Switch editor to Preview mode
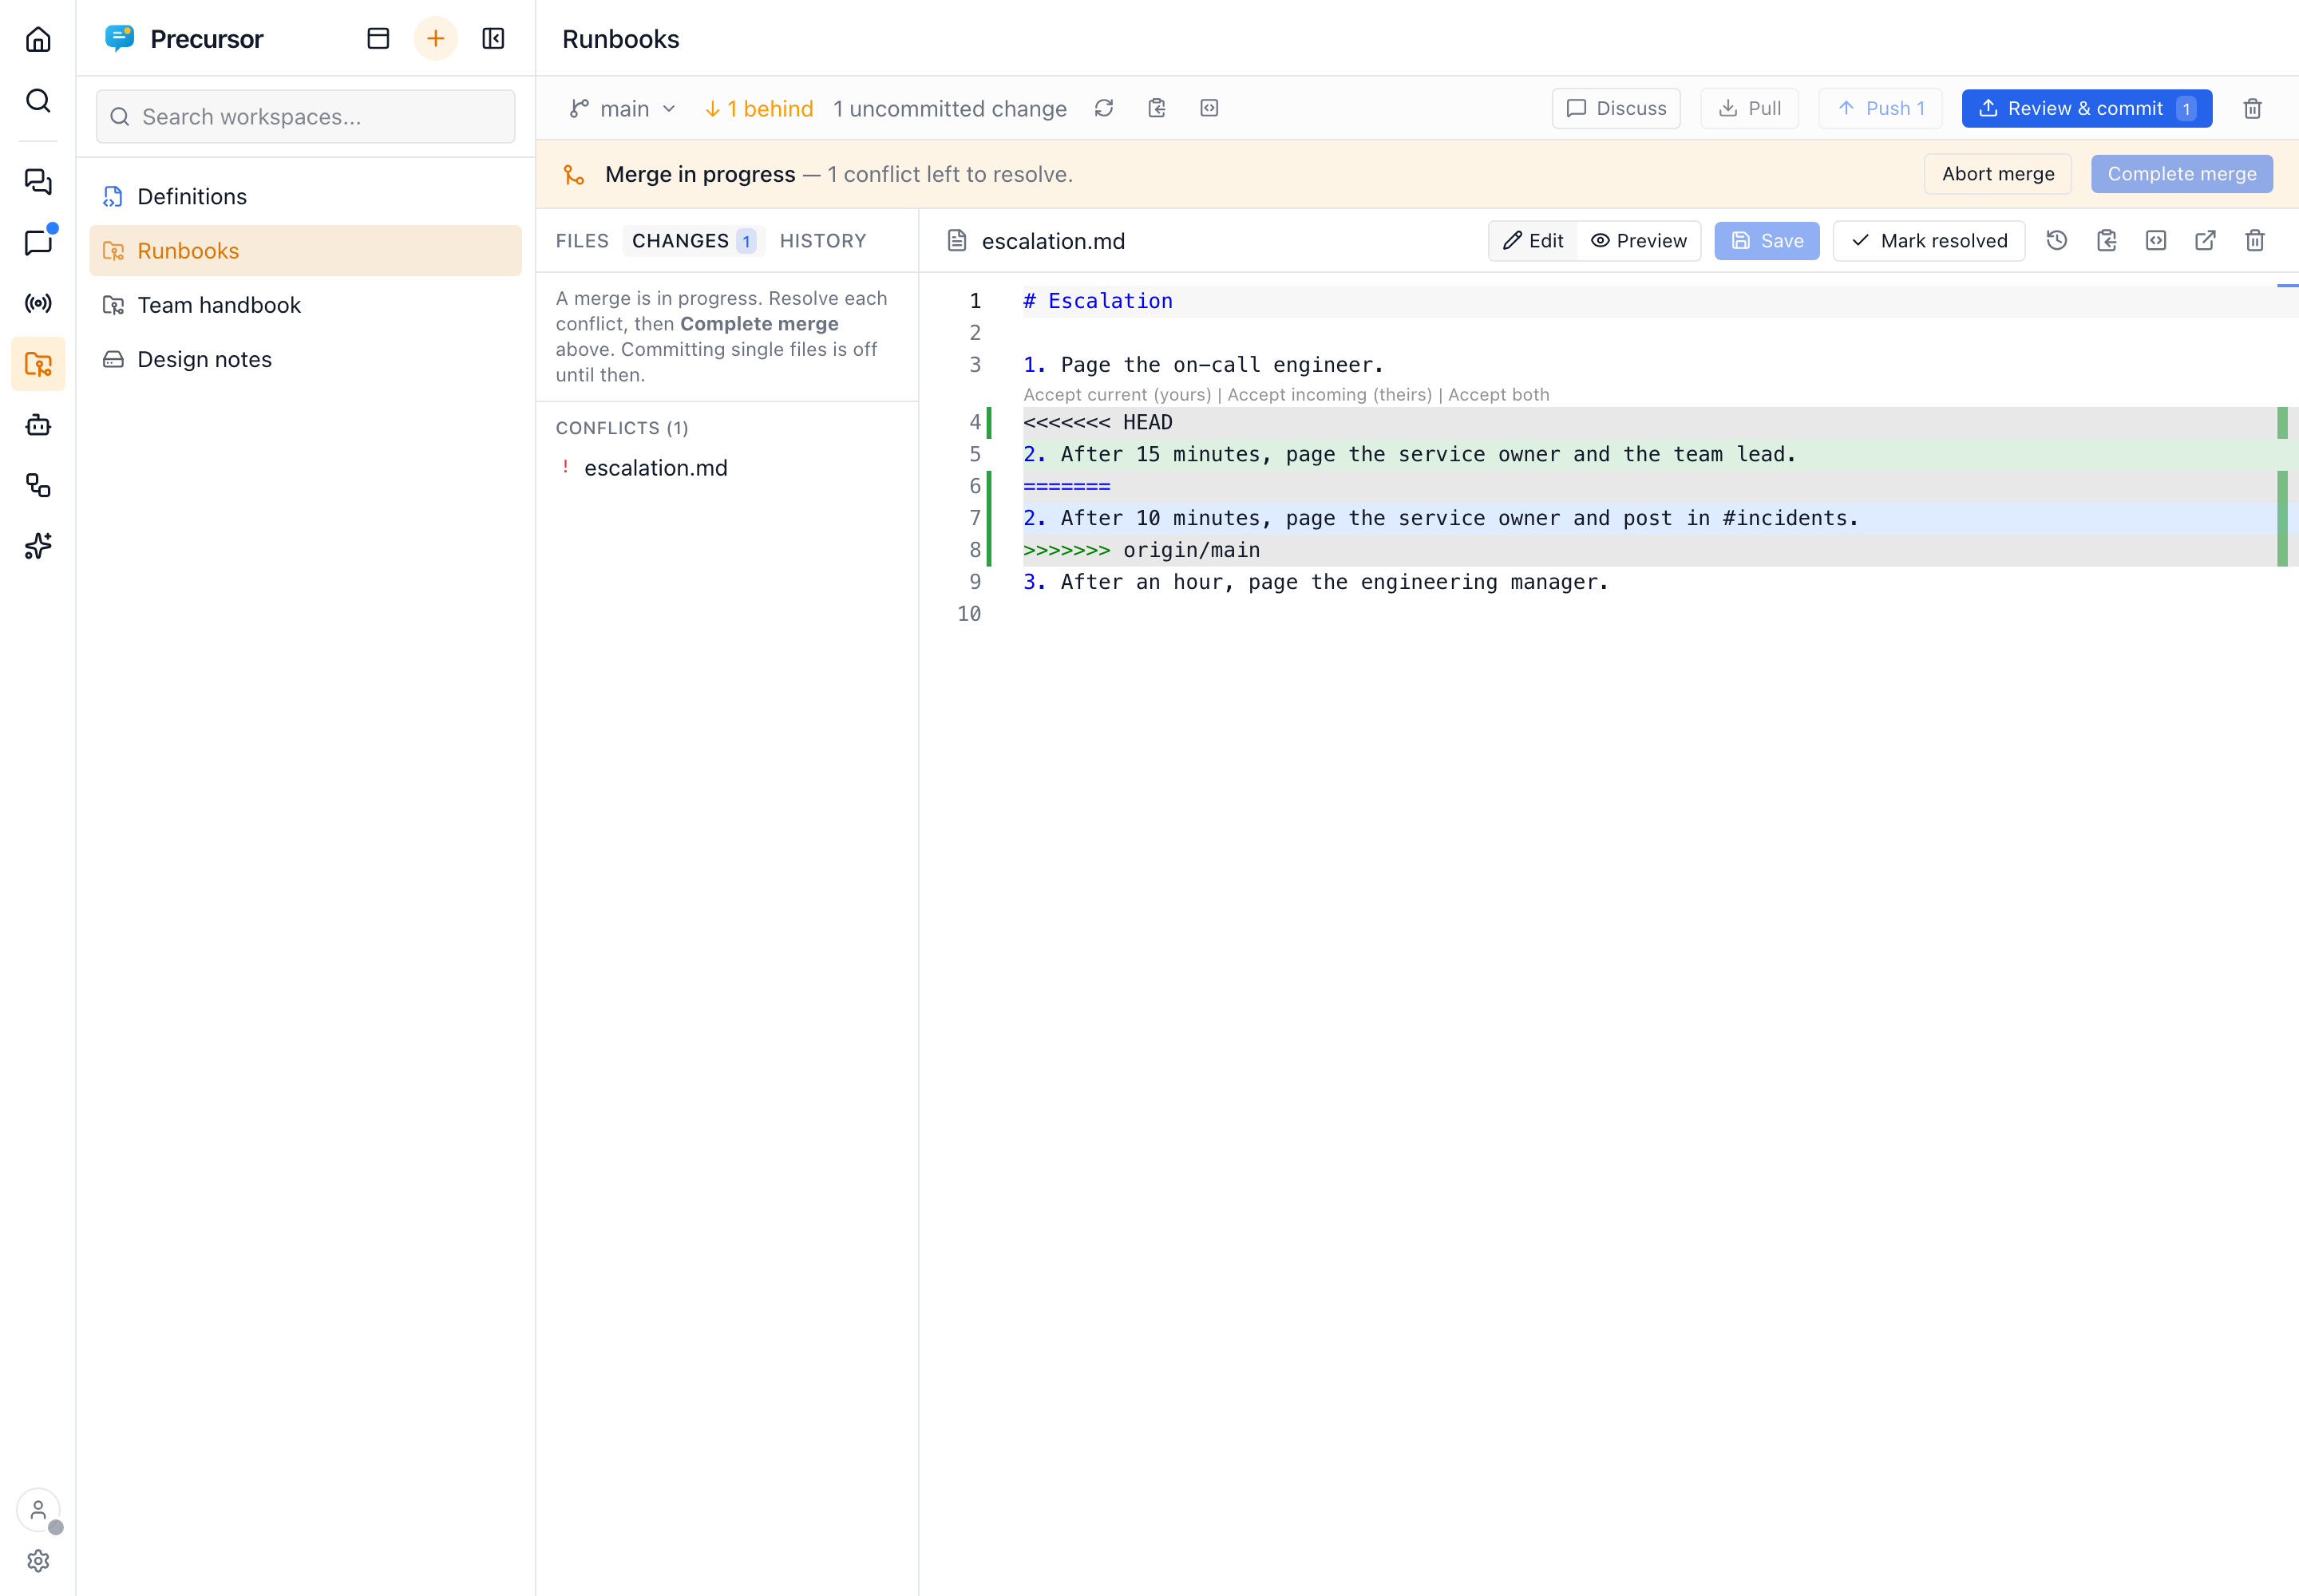This screenshot has height=1596, width=2299. [1639, 241]
